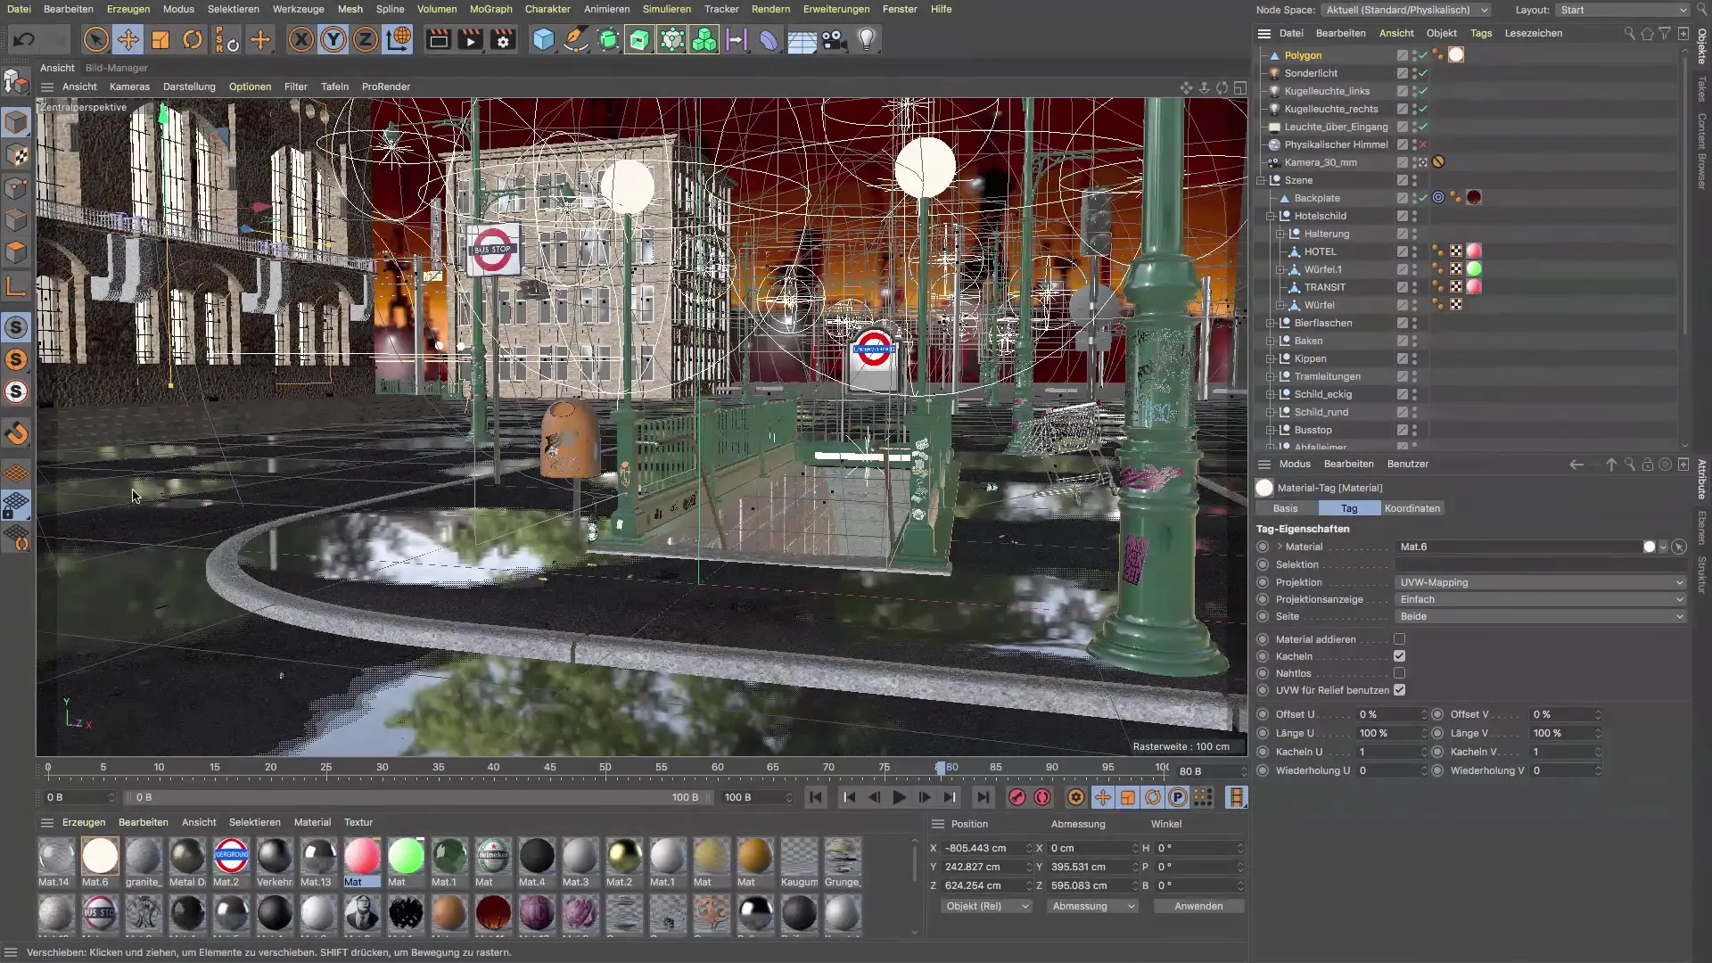This screenshot has height=963, width=1712.
Task: Open render settings clapperboard with gear
Action: [504, 40]
